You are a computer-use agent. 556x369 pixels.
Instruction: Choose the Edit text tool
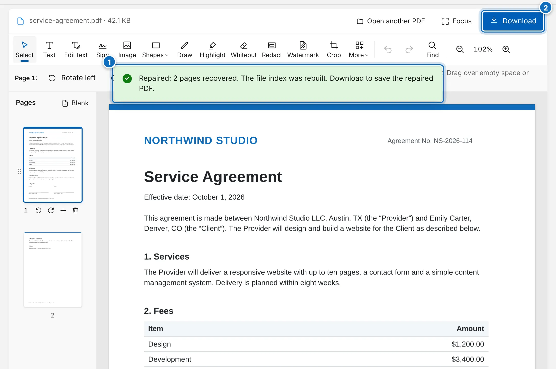[x=76, y=49]
